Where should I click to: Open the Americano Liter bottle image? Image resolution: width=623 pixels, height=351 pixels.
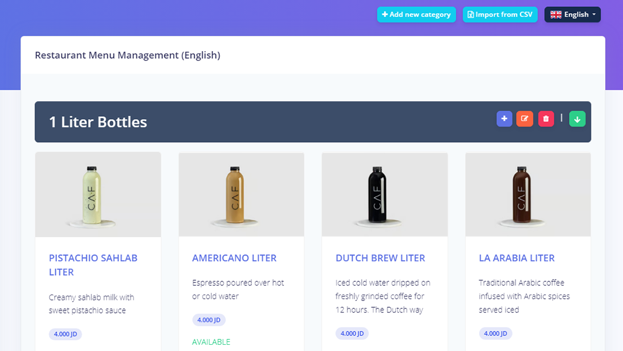tap(241, 194)
